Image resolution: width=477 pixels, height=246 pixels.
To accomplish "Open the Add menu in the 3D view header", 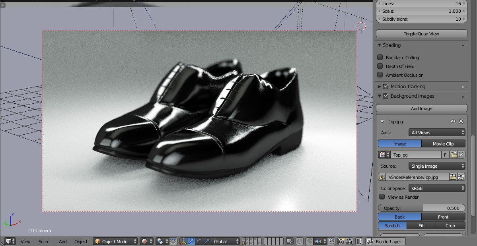I will 63,241.
